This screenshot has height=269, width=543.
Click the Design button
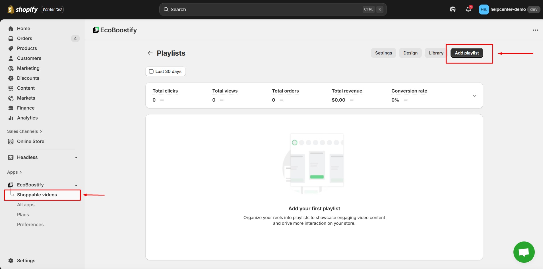pyautogui.click(x=410, y=53)
